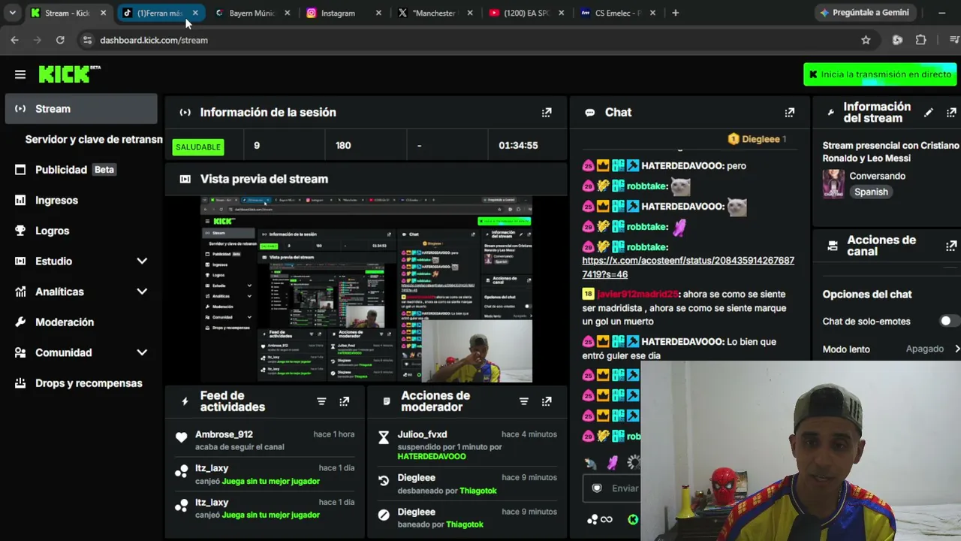Click the heart icon beside Ambrose_912
The image size is (961, 541).
click(x=181, y=437)
